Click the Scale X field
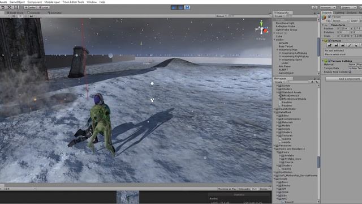Image resolution: width=362 pixels, height=204 pixels. coord(344,36)
